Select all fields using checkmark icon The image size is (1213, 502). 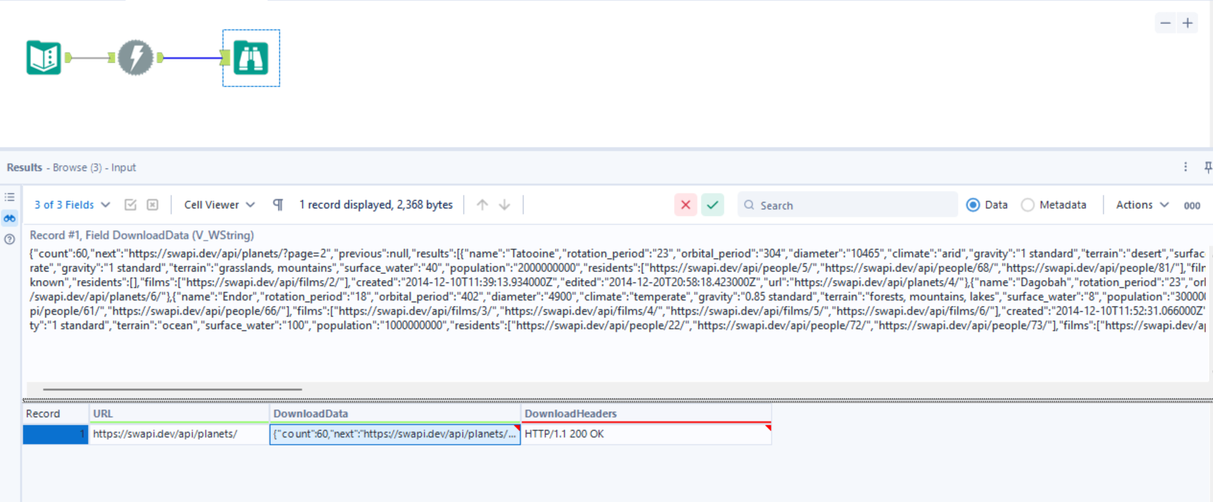point(130,204)
